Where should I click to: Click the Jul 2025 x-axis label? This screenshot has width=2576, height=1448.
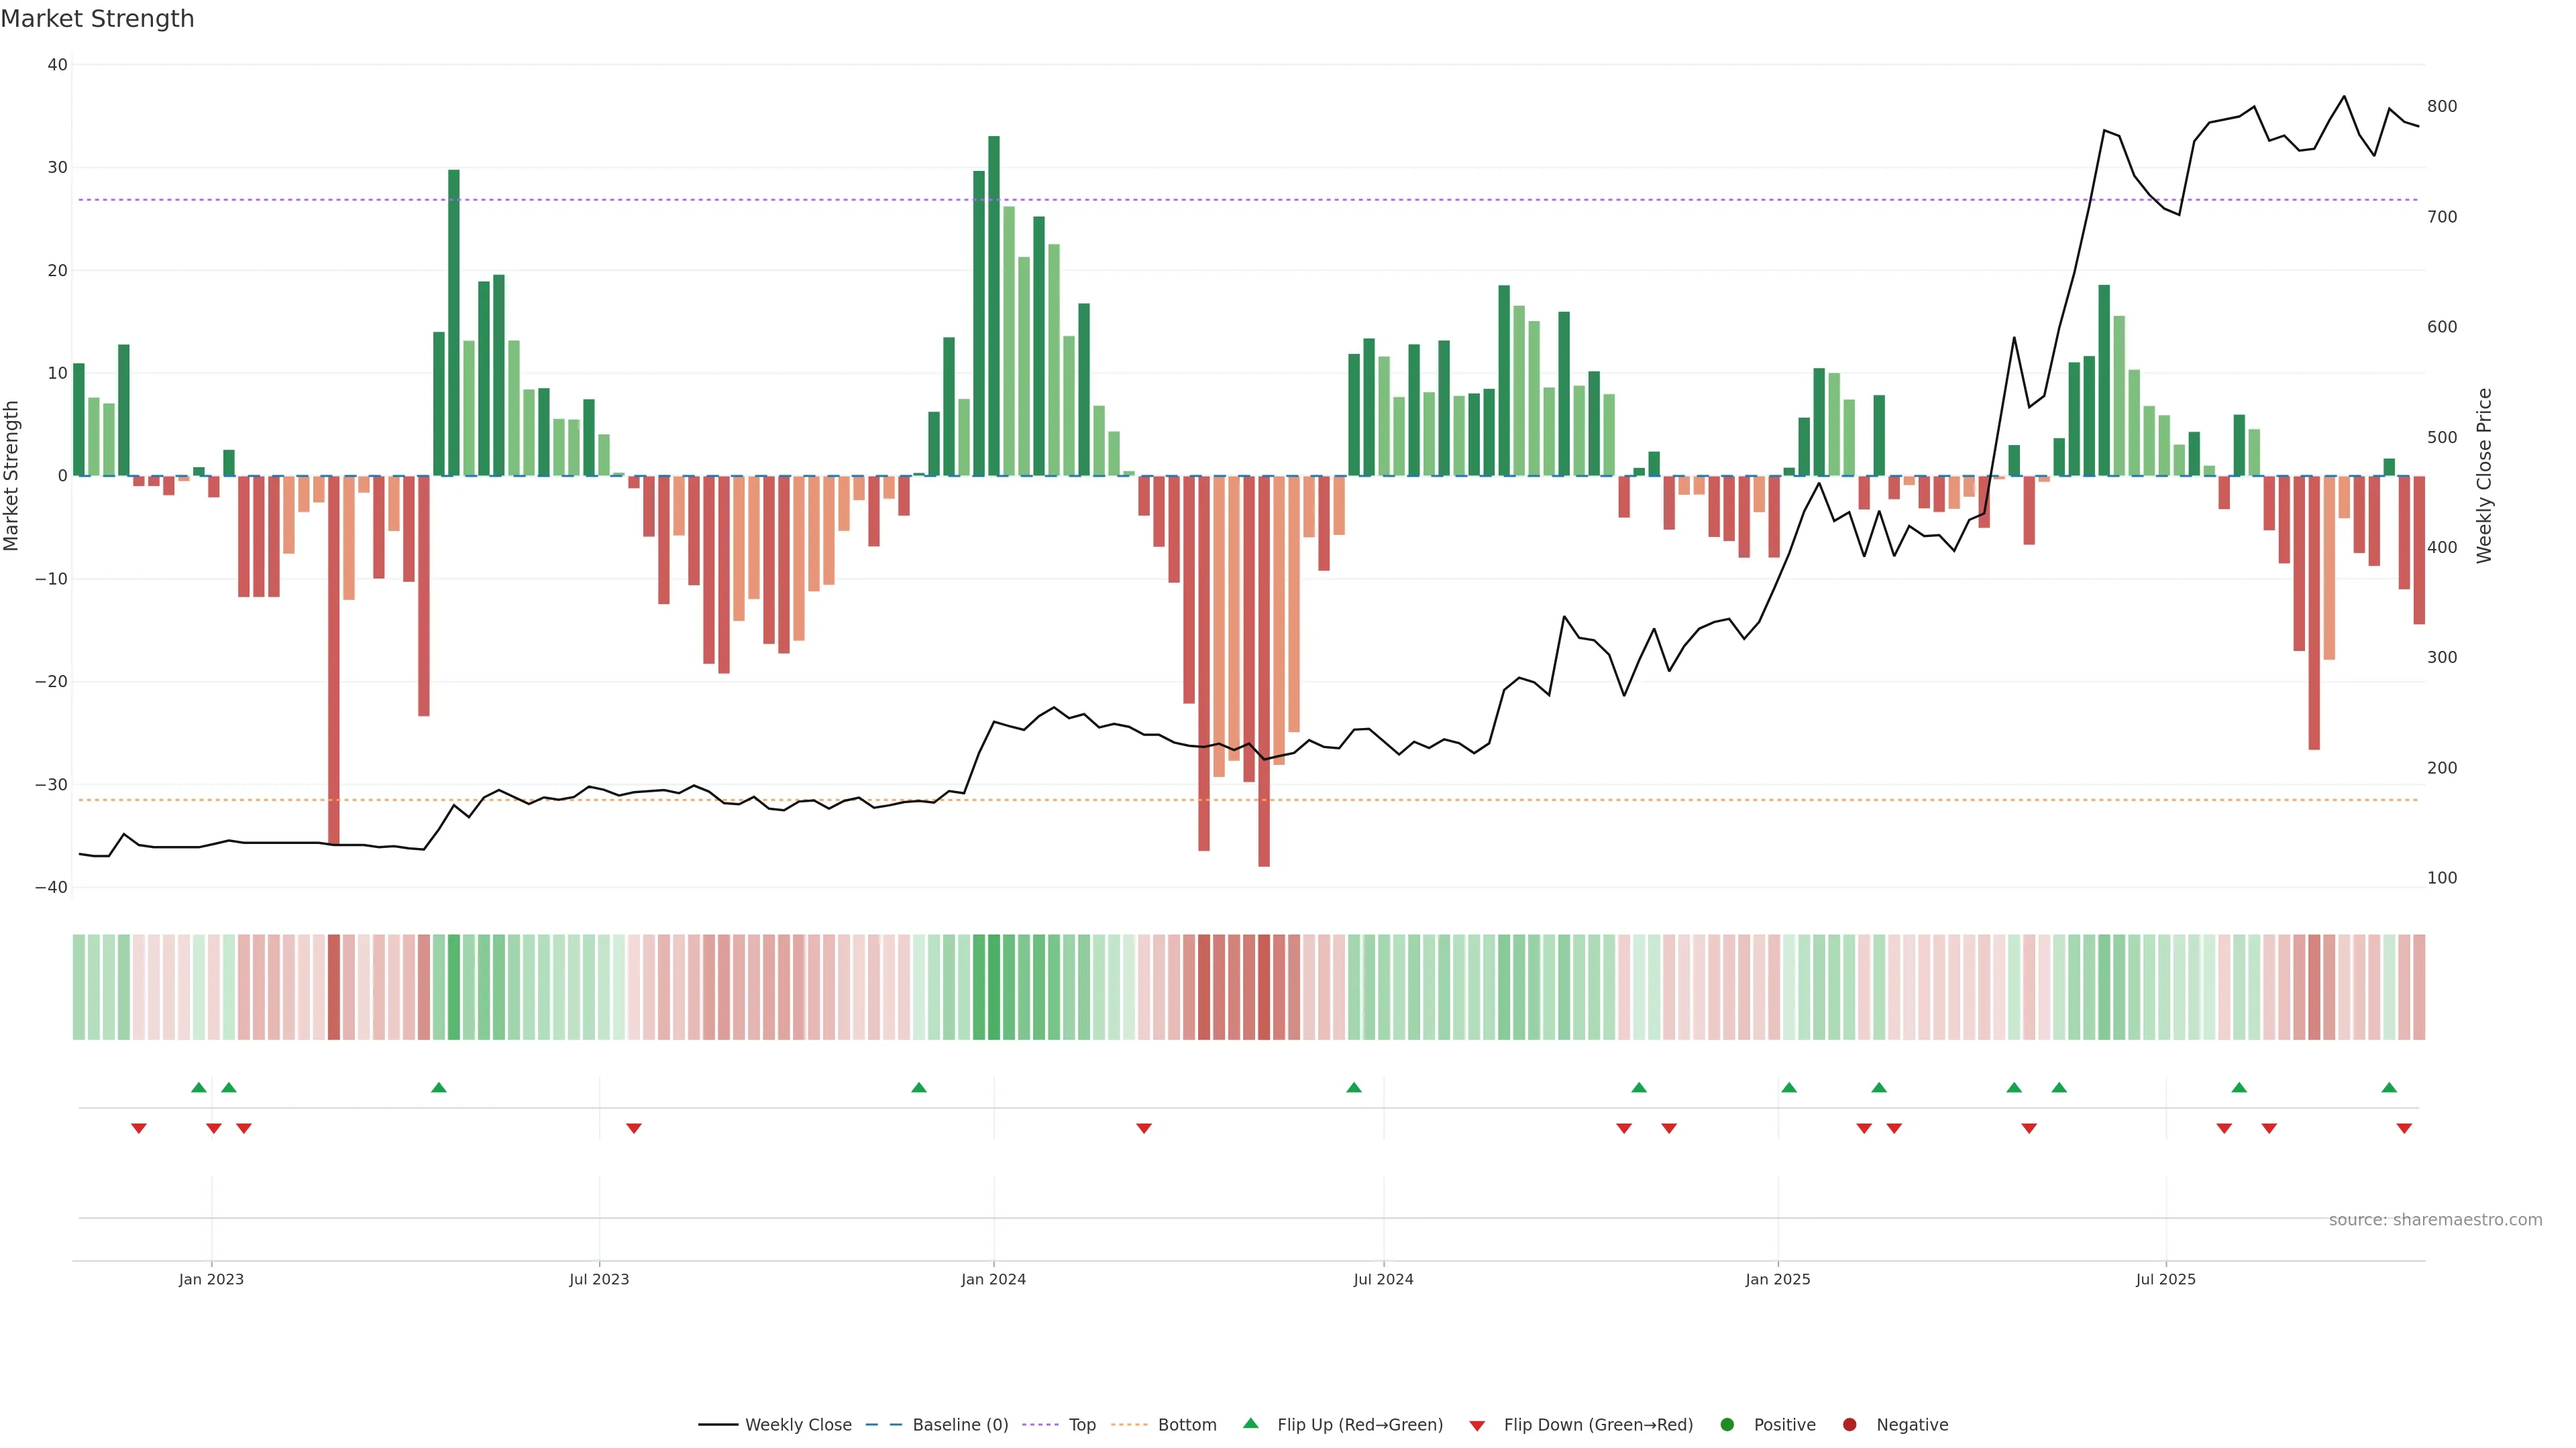[2165, 1279]
